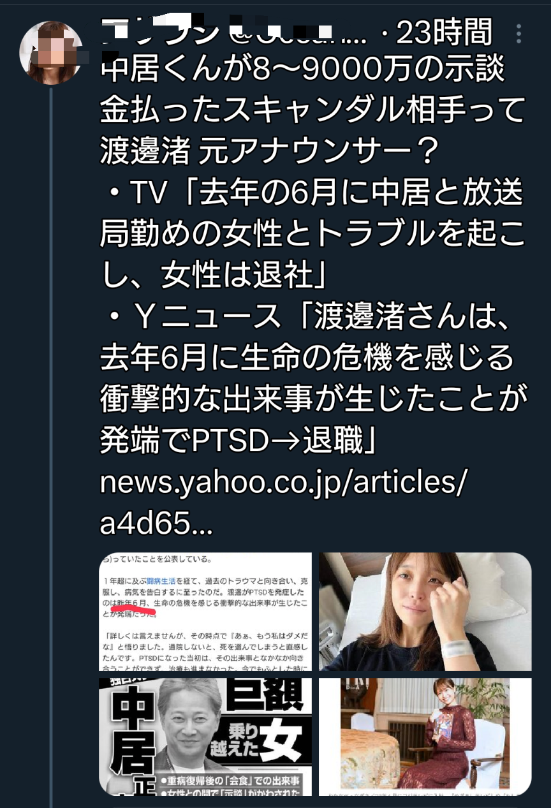Click the 'し、女性は退社」' tweet line
Screen dimensions: 551x808
tap(214, 272)
